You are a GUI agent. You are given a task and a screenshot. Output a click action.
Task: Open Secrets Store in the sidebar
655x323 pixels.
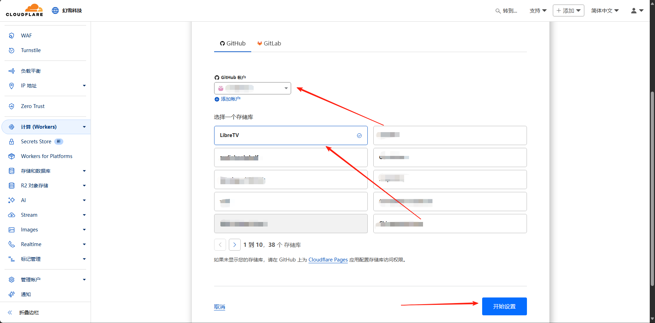36,142
